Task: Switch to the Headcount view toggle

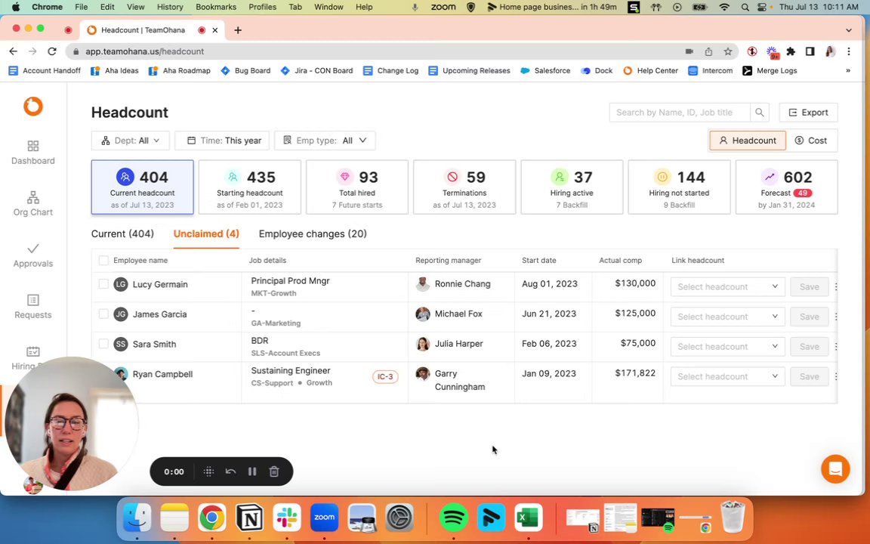Action: coord(748,141)
